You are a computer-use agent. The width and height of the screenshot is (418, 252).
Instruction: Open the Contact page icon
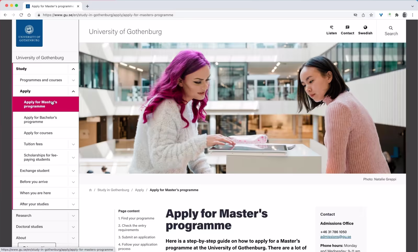pos(347,30)
